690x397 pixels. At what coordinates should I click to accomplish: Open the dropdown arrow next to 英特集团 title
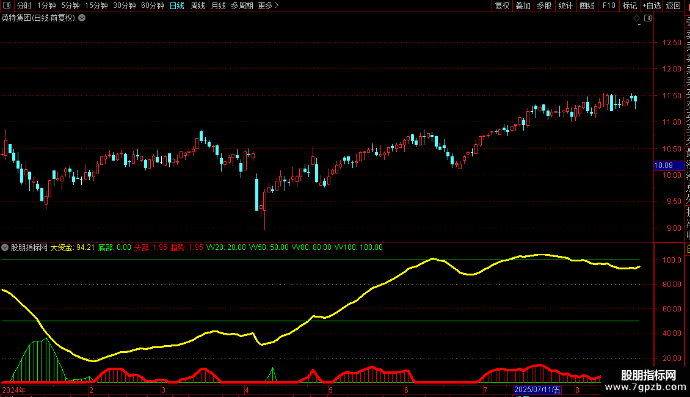click(82, 18)
